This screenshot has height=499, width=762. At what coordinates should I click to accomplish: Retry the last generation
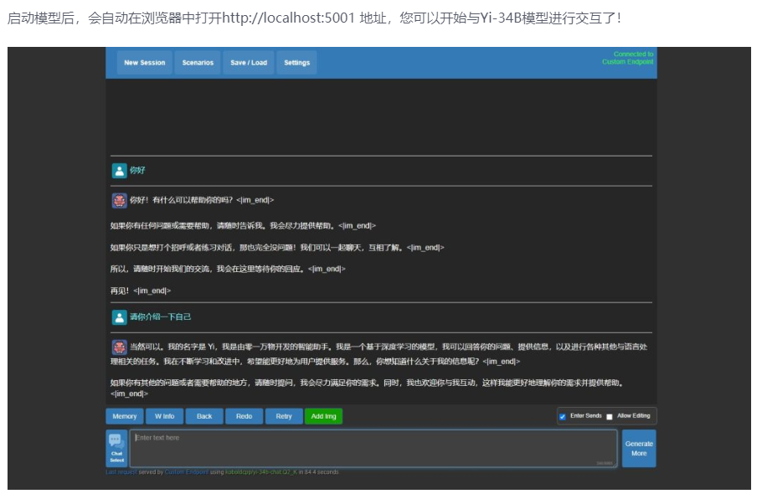coord(284,416)
